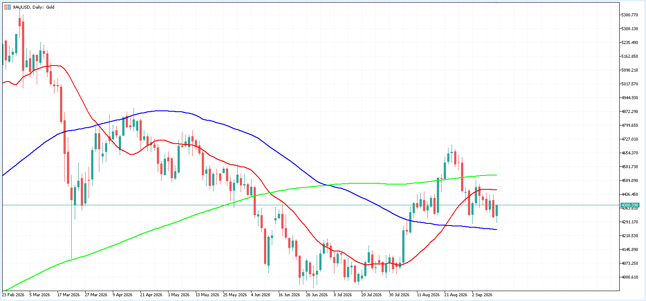Click price axis label 4291.170
This screenshot has height=301, width=646.
[630, 222]
